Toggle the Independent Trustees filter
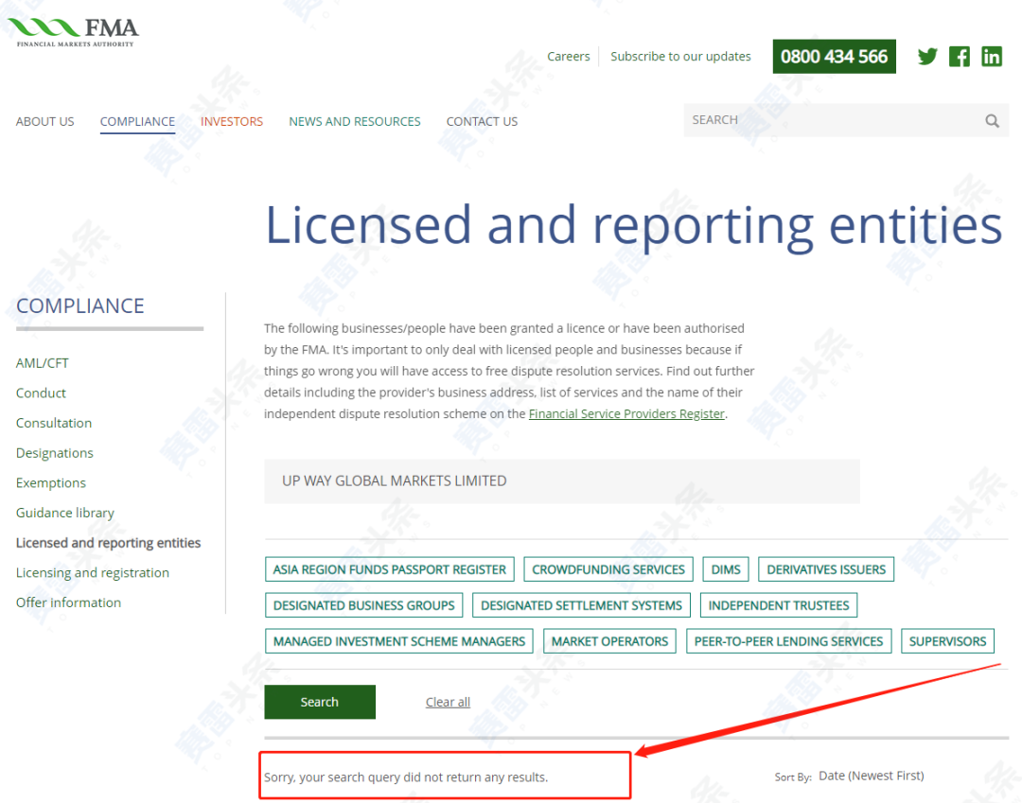This screenshot has height=803, width=1022. 778,605
